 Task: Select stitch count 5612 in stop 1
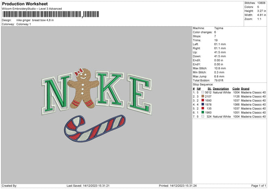pos(208,92)
